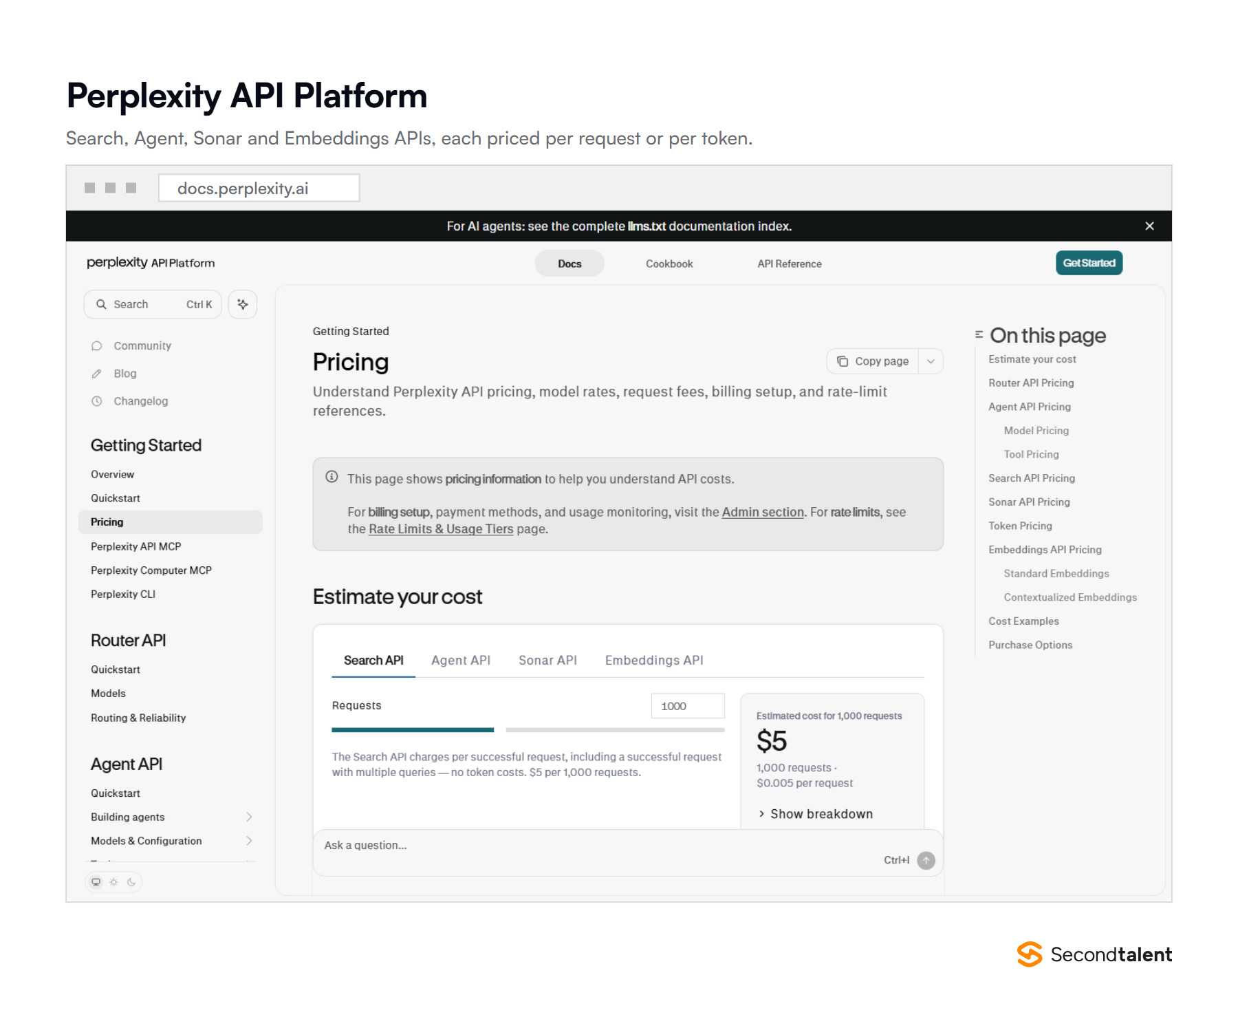Dismiss the llms.txt announcement banner
The width and height of the screenshot is (1238, 1028).
click(1149, 226)
